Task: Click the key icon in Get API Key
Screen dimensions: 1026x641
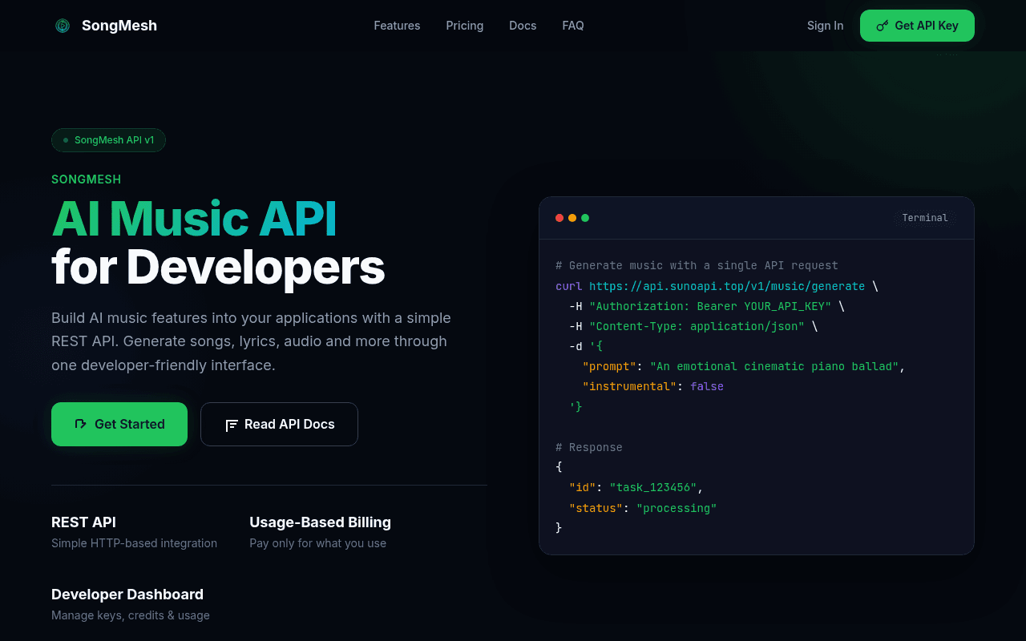Action: [x=883, y=26]
